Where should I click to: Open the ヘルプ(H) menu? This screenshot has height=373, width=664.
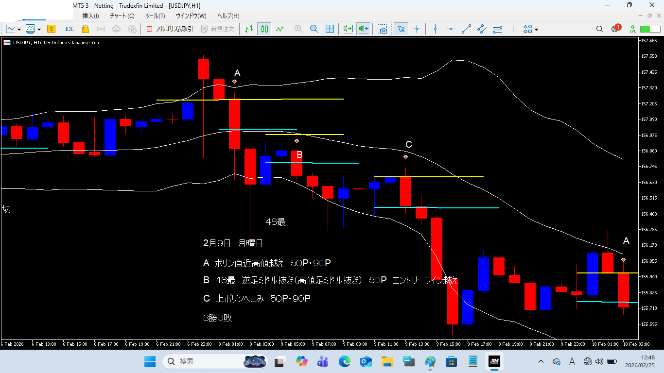(x=228, y=16)
